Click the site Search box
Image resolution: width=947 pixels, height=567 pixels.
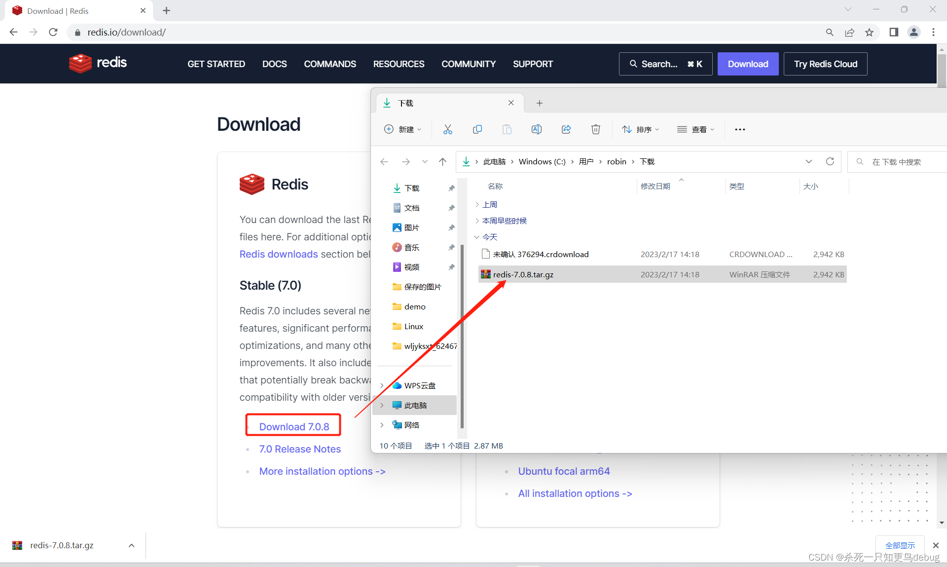[x=665, y=64]
